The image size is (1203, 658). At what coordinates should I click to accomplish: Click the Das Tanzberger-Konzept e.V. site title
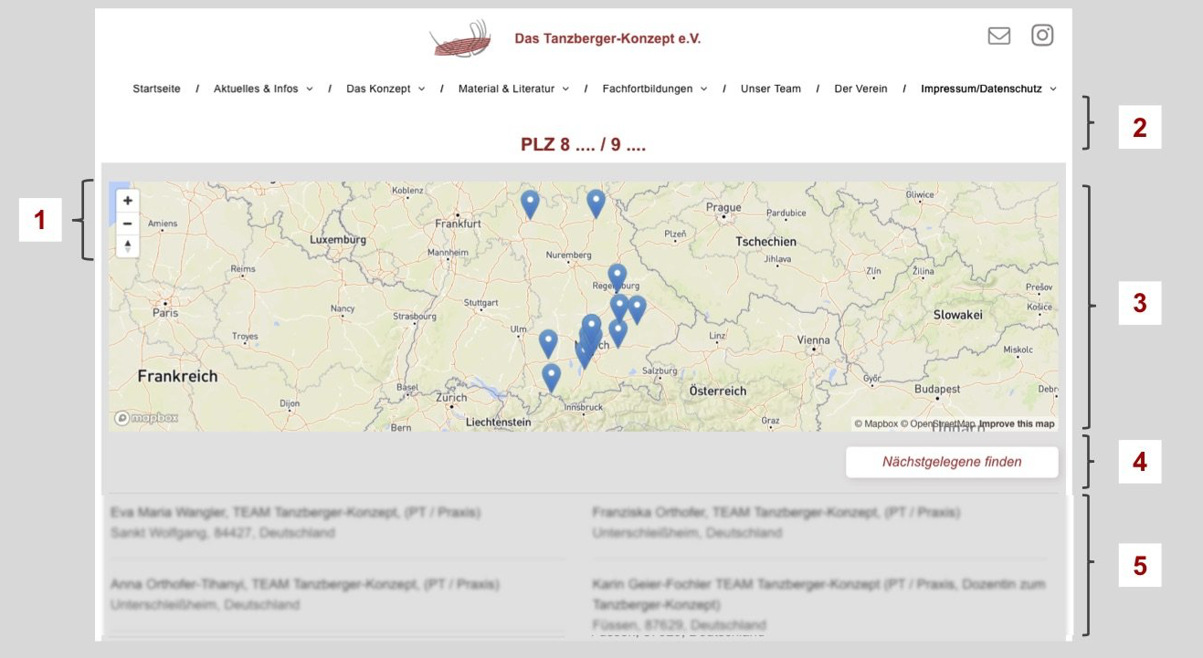(607, 39)
